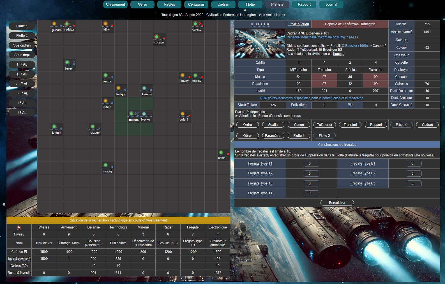
Task: Open the Journal menu
Action: [x=331, y=4]
